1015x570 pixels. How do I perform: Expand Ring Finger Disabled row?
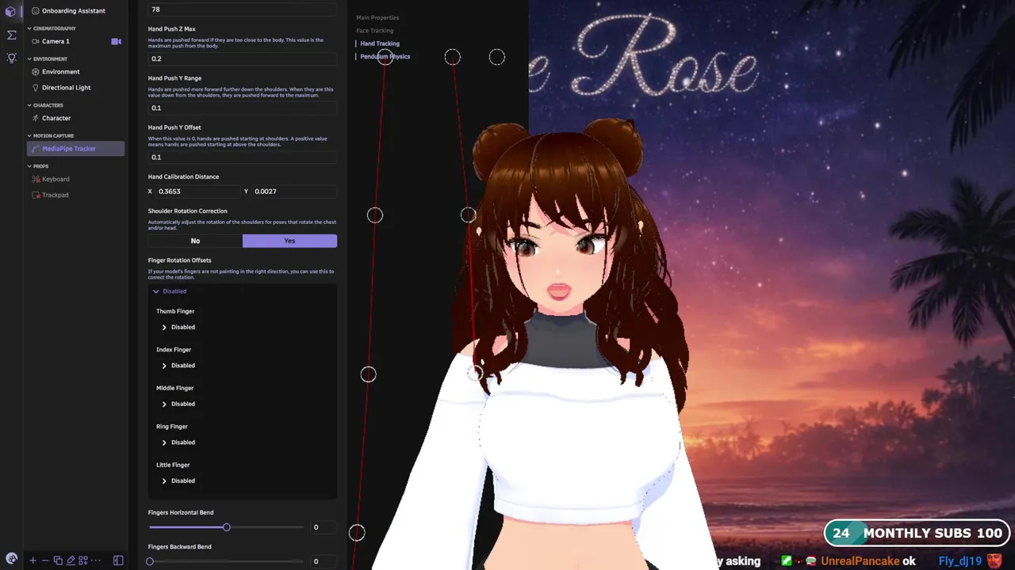(x=178, y=443)
